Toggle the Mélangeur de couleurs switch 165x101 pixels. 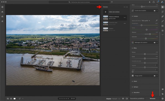(x=154, y=43)
